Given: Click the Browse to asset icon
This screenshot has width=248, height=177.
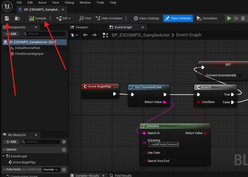Looking at the screenshot, I should click(x=17, y=18).
